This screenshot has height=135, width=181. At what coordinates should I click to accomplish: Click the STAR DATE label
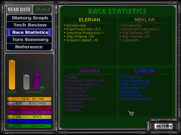(x=19, y=9)
